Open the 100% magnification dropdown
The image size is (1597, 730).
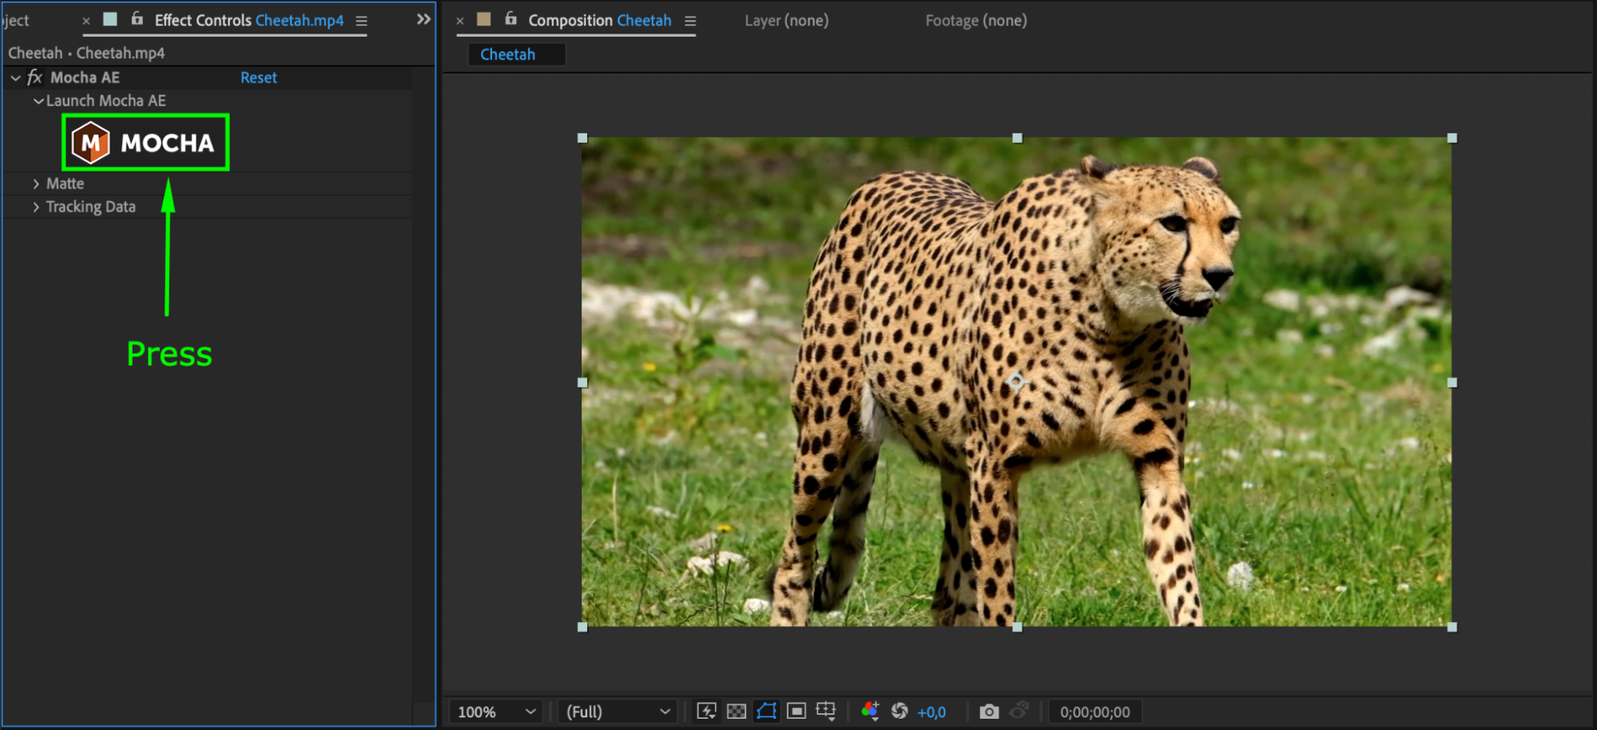tap(495, 712)
